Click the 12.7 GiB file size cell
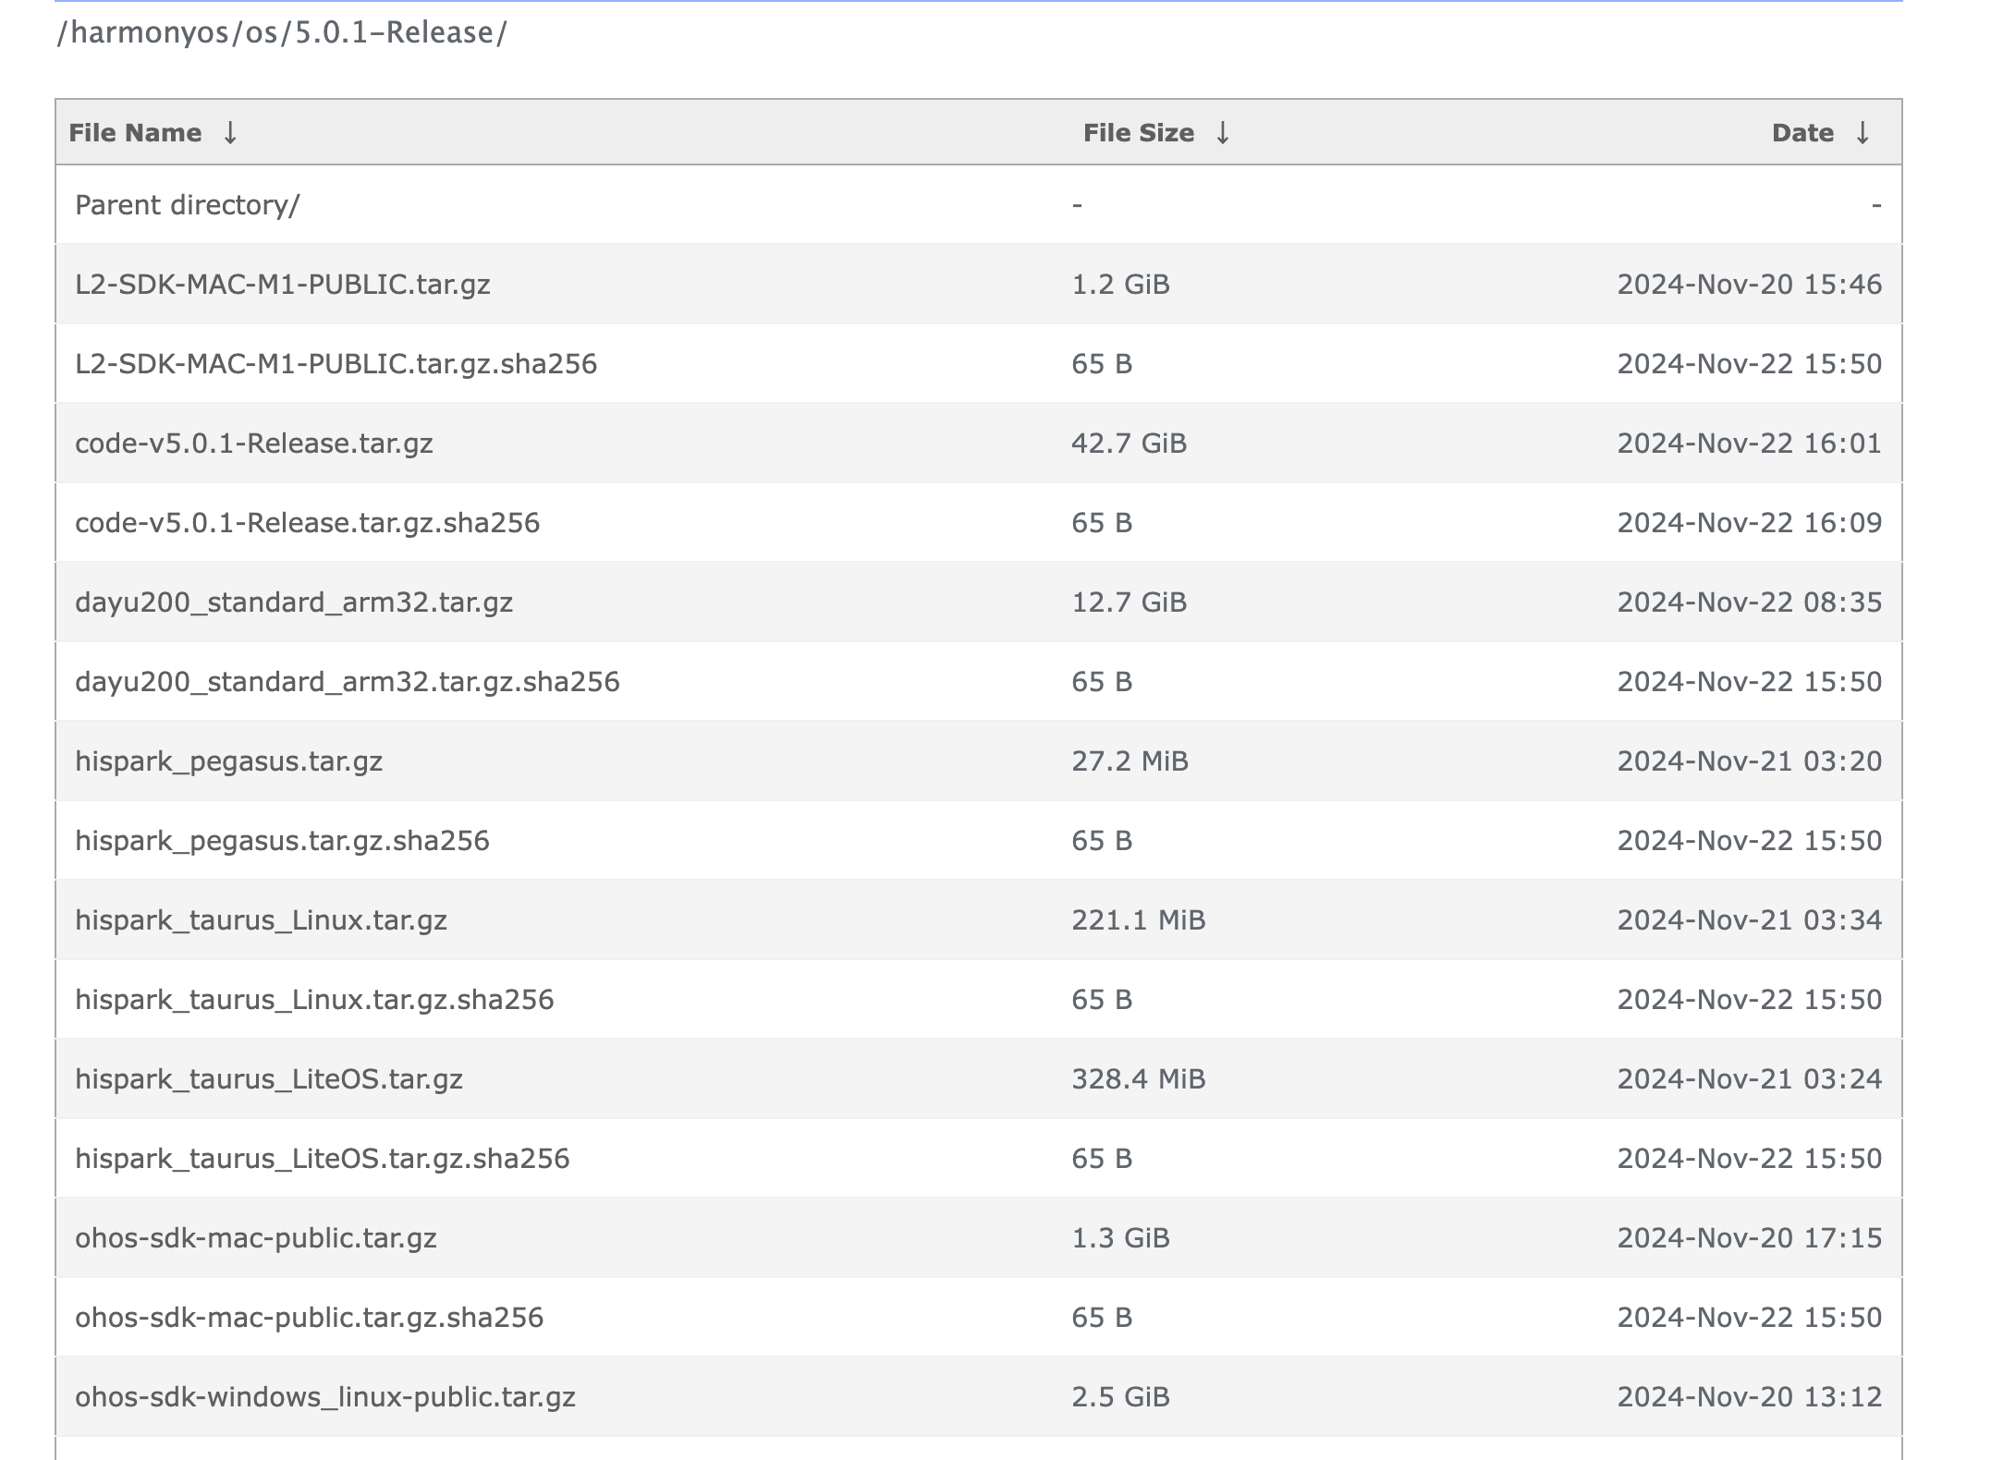1991x1460 pixels. 1130,602
